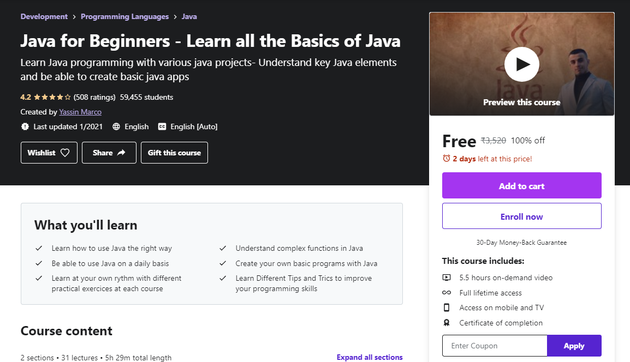Click the certificate of completion icon

[x=447, y=323]
